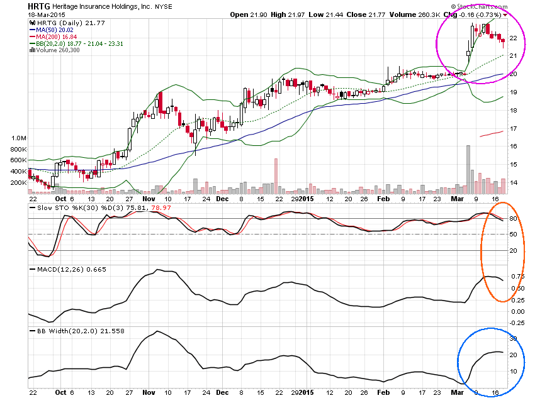This screenshot has width=535, height=398.
Task: Click the Low 21.44 value
Action: coord(325,14)
